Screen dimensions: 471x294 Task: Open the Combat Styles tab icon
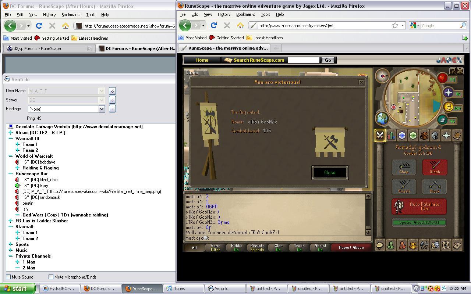pos(380,136)
